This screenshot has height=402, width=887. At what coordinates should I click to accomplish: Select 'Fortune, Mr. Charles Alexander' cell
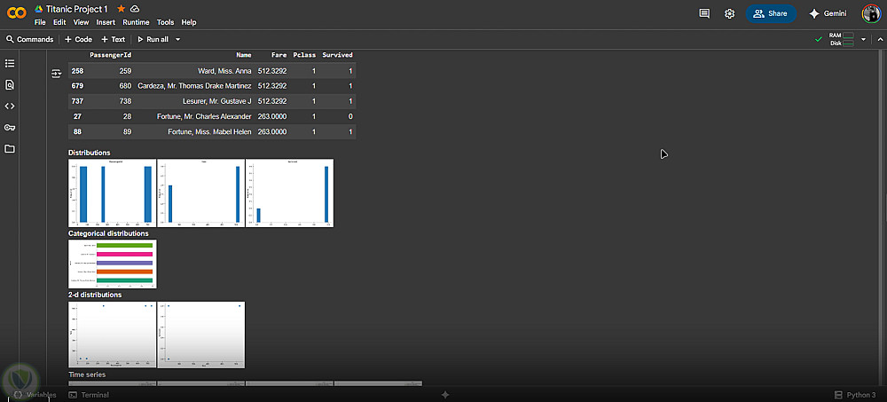coord(204,116)
